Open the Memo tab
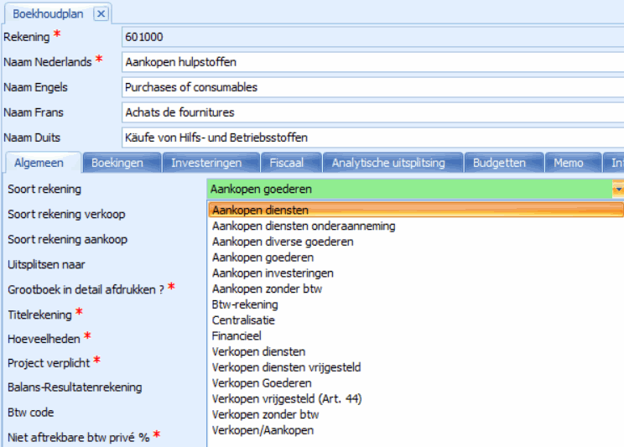Screen dimensions: 624x447 coord(568,164)
